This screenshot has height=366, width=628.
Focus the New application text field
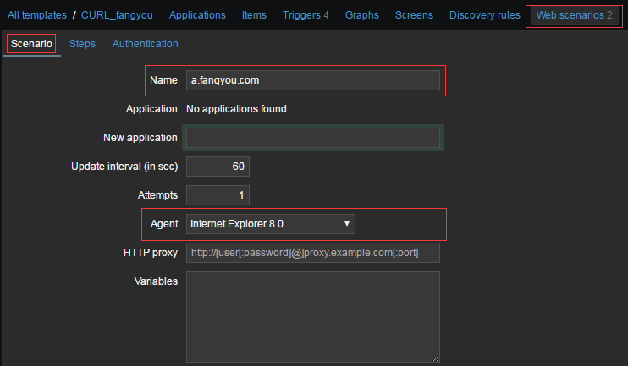313,138
